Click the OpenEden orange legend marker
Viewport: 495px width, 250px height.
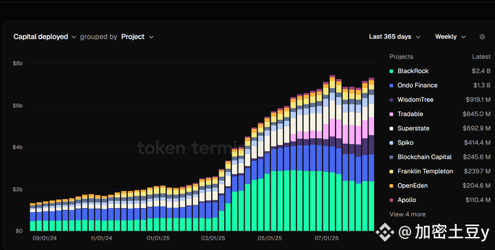tap(391, 186)
